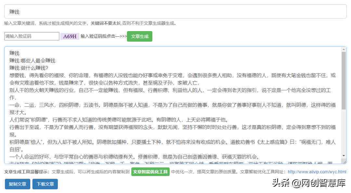
Task: Click the line 赚钱:做什么赚钱?
Action: [x=29, y=68]
